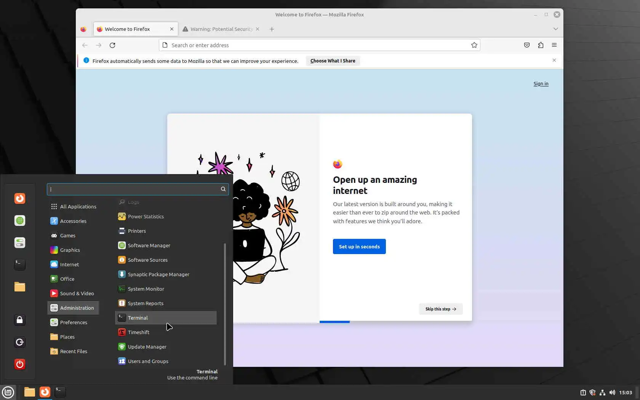Click Choose What I Share button

point(333,61)
